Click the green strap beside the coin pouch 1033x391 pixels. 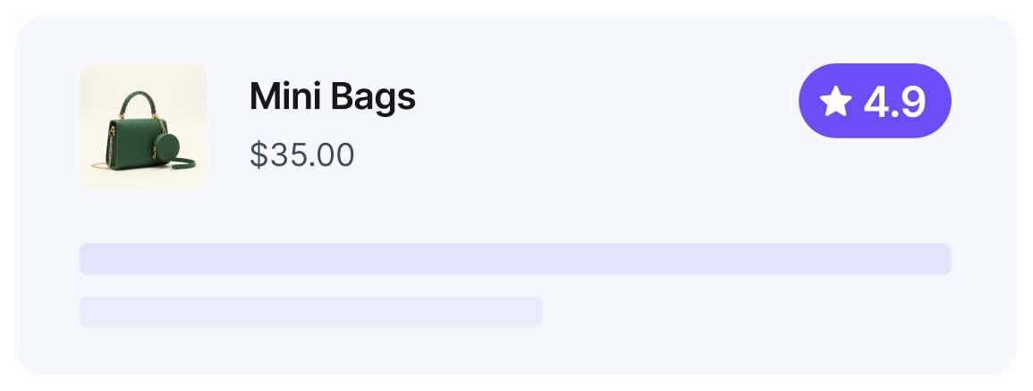[186, 162]
